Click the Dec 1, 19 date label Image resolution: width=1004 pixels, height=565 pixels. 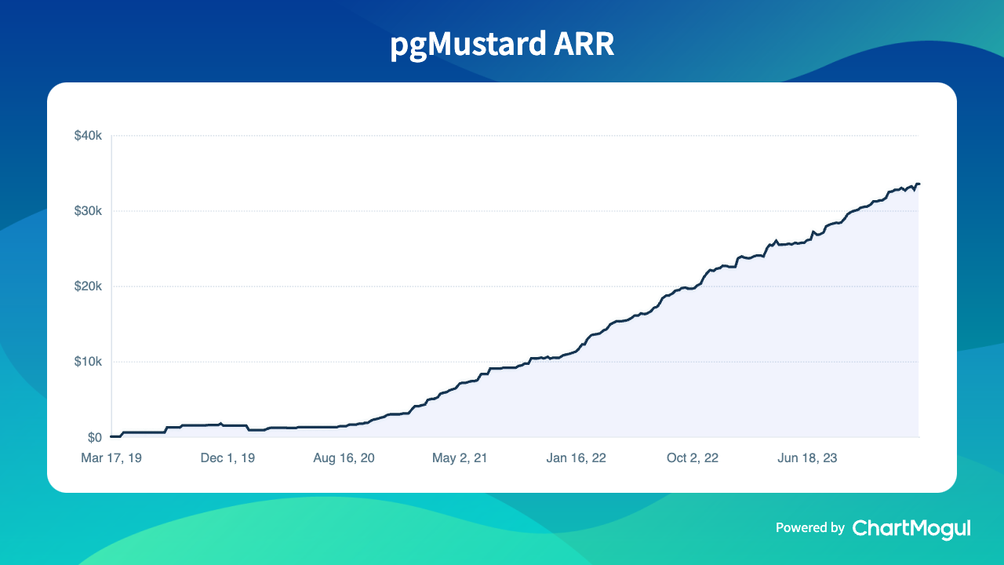pyautogui.click(x=227, y=458)
